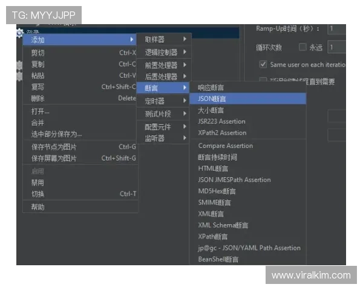The width and height of the screenshot is (363, 290).
Task: Add an HTML断言 assertion
Action: pyautogui.click(x=248, y=169)
